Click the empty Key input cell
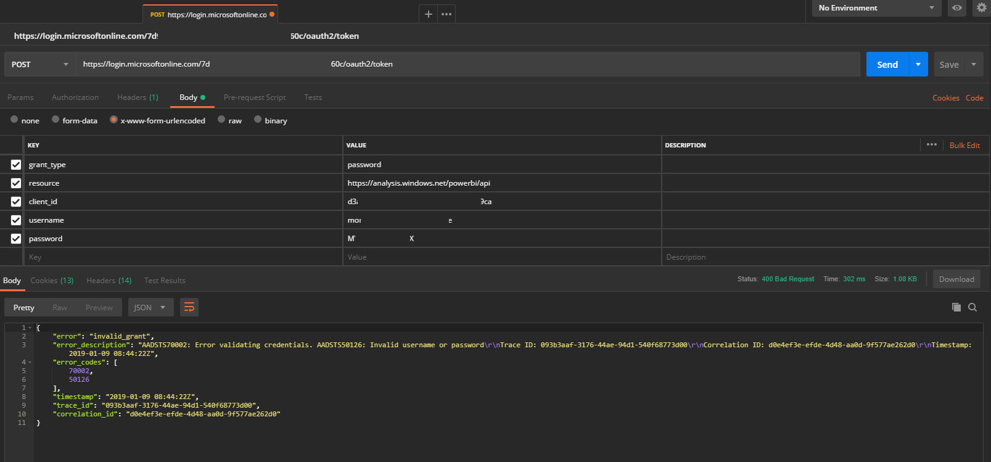 [184, 257]
